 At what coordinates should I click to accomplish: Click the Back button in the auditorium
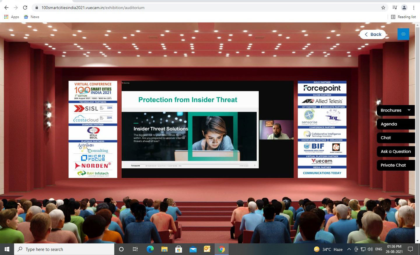(373, 34)
